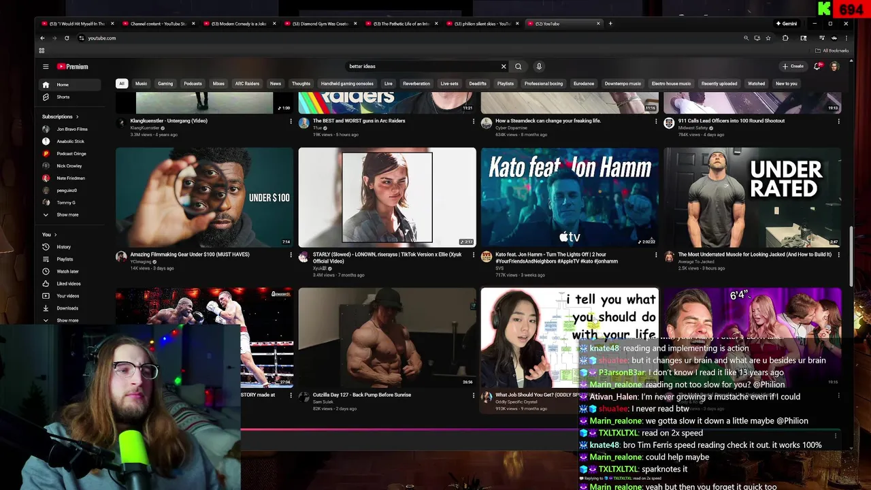The image size is (871, 490).
Task: Click the browser back arrow
Action: pyautogui.click(x=42, y=38)
